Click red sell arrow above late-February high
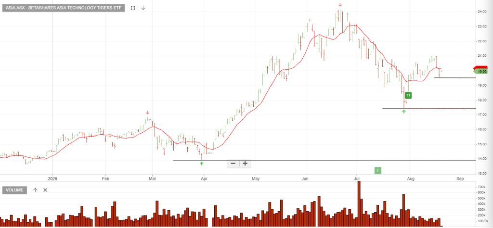Screen dimensions: 493x228 pos(147,113)
